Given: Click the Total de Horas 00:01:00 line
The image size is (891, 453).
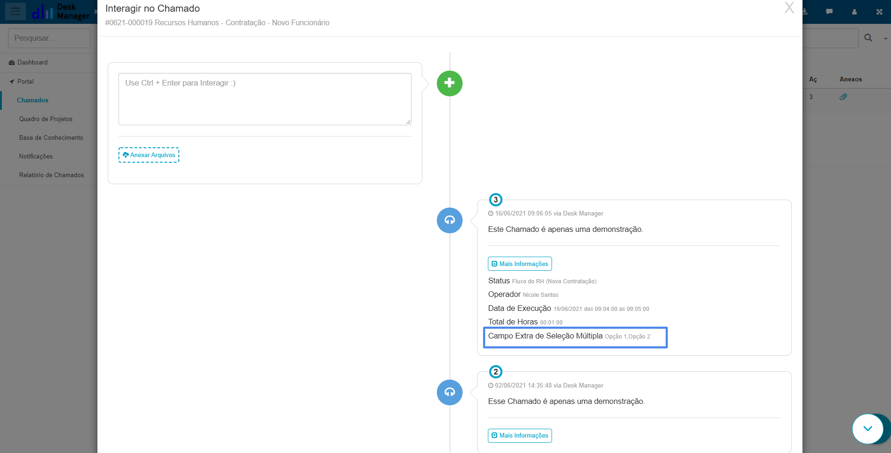Looking at the screenshot, I should pyautogui.click(x=525, y=322).
